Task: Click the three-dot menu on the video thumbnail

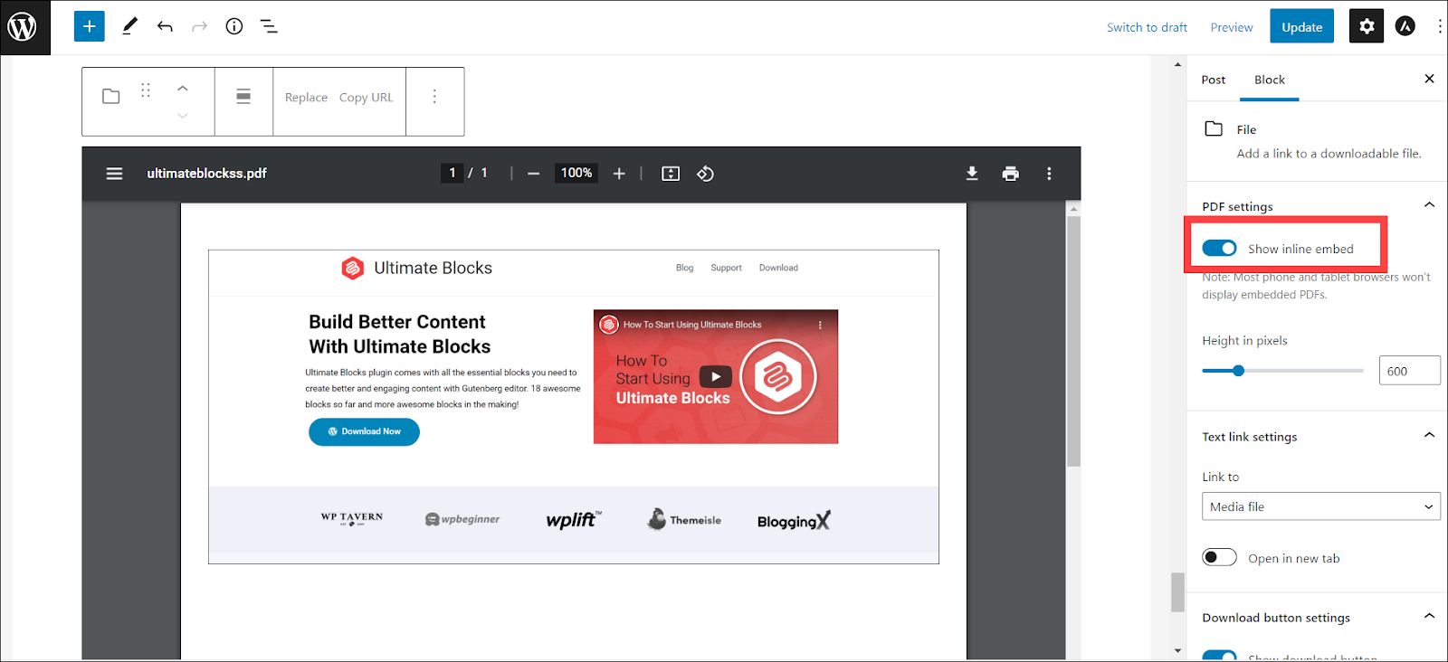Action: point(820,325)
